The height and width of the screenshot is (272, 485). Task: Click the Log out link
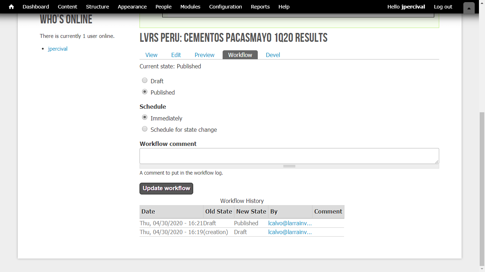(x=443, y=7)
